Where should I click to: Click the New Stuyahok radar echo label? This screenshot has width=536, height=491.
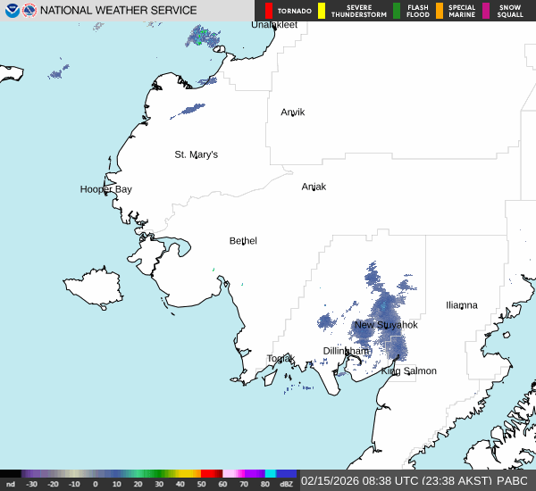click(386, 325)
